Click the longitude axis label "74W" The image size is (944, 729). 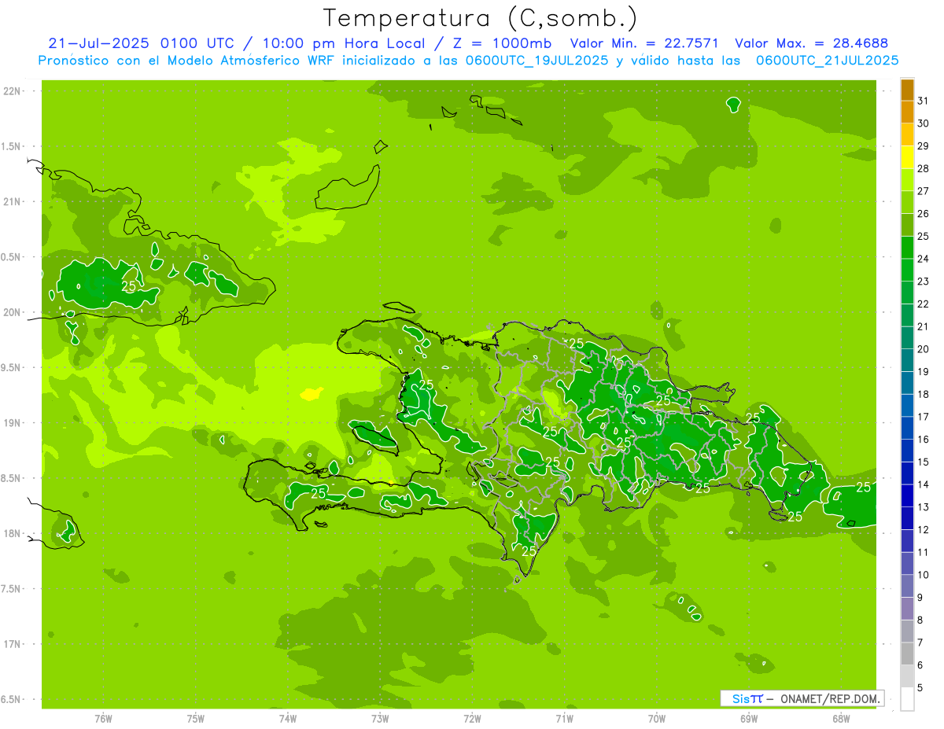click(288, 718)
